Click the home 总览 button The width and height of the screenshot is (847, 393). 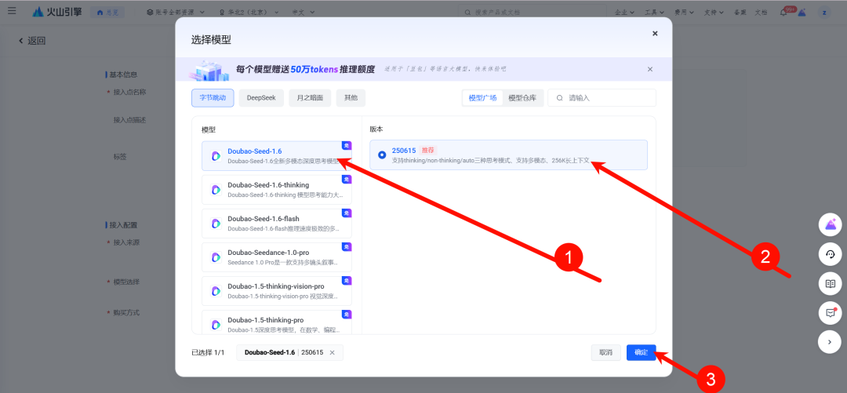click(107, 12)
